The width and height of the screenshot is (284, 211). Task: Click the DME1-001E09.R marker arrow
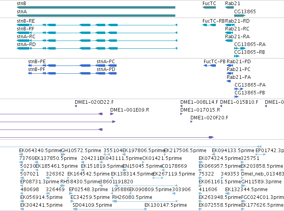112,114
